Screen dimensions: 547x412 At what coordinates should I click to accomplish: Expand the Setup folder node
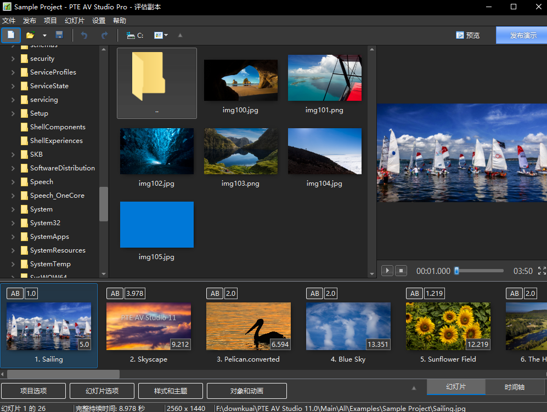(x=13, y=113)
